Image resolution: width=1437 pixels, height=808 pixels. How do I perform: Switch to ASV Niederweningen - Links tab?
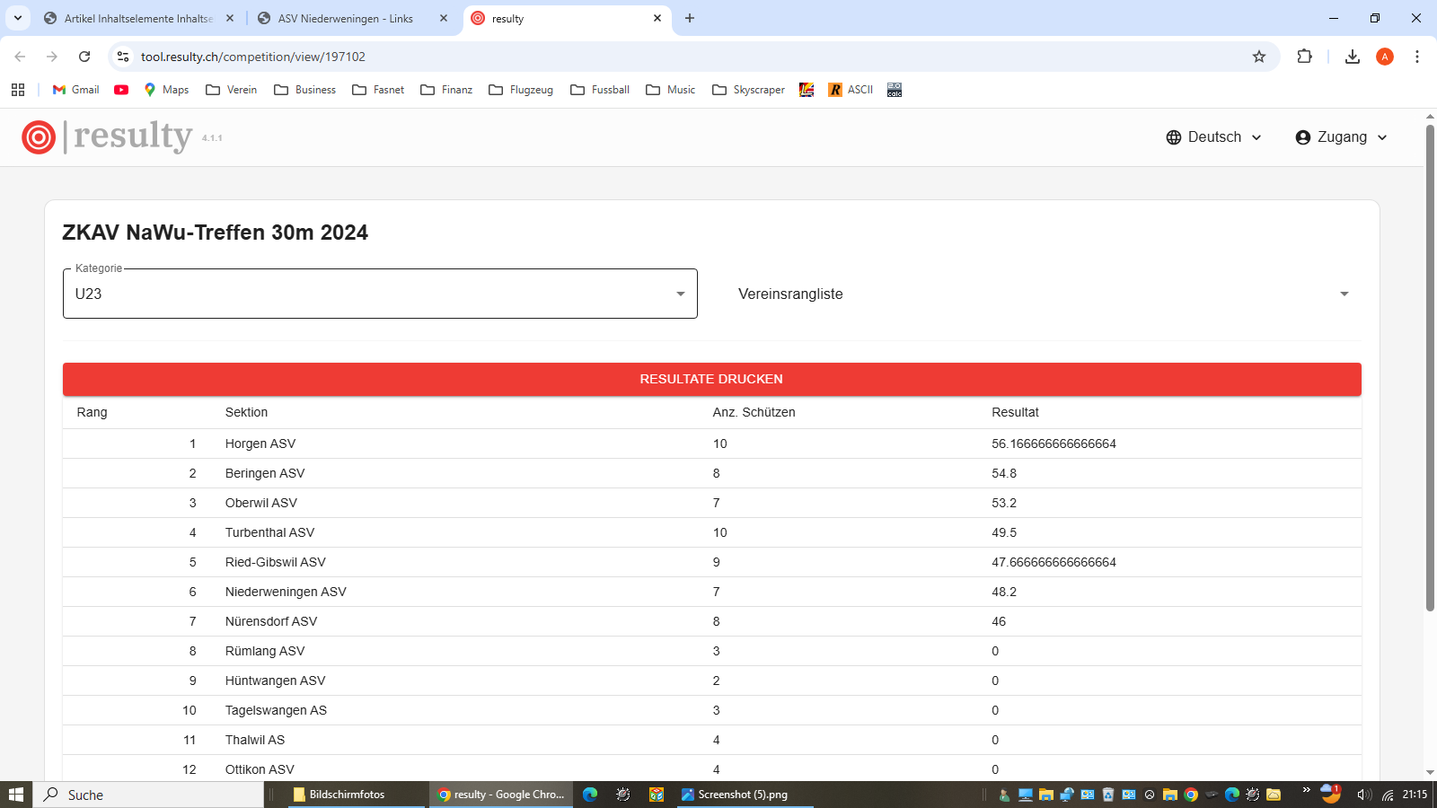[345, 19]
